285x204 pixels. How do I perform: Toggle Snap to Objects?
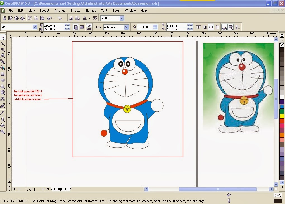(211, 27)
